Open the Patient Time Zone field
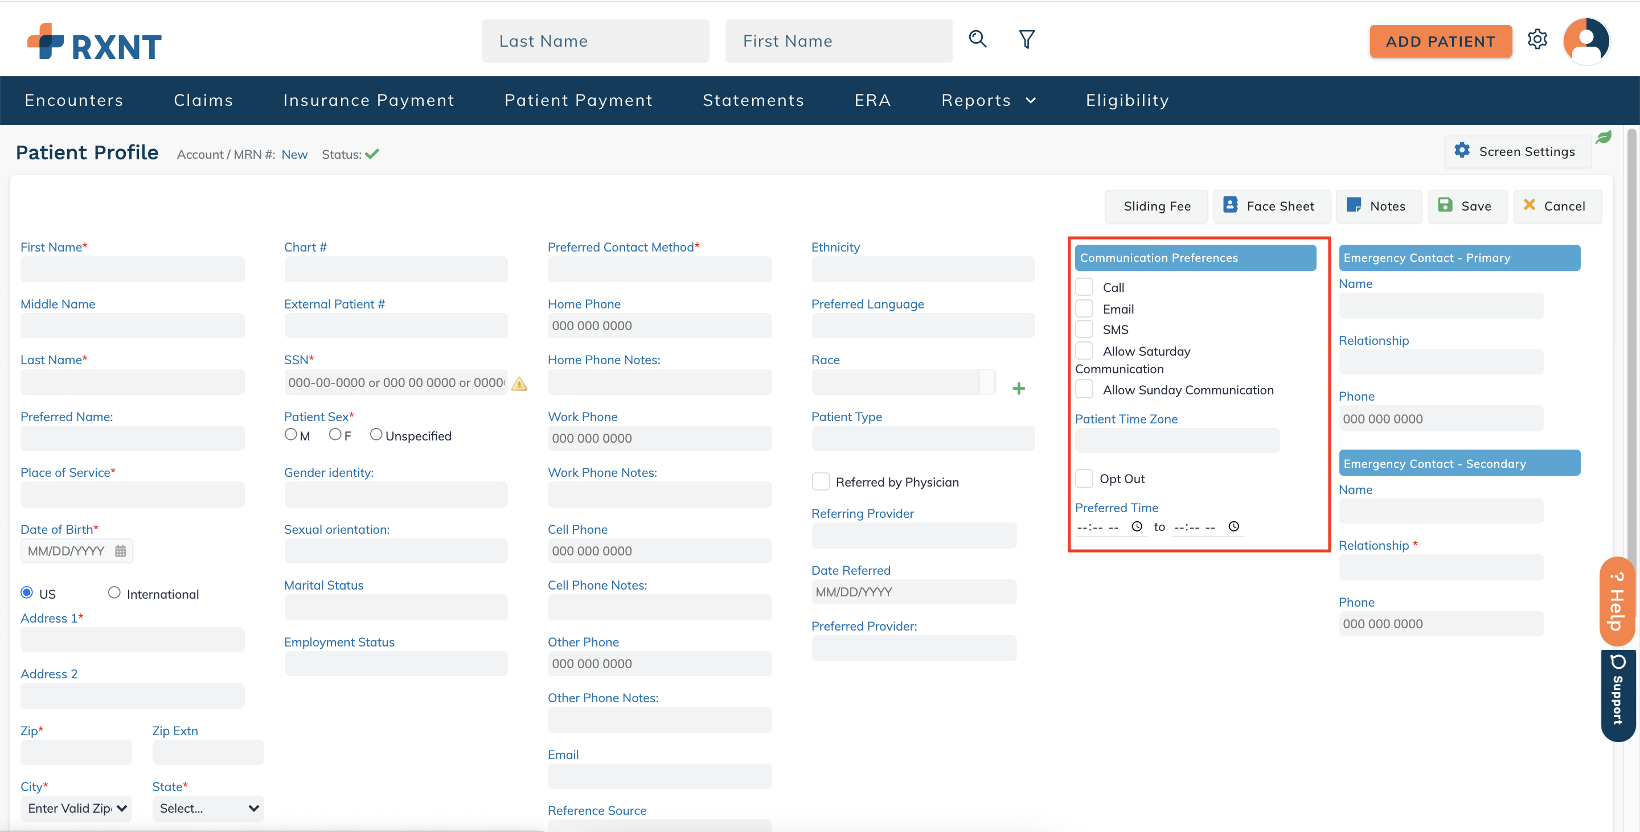The height and width of the screenshot is (832, 1640). (1176, 440)
